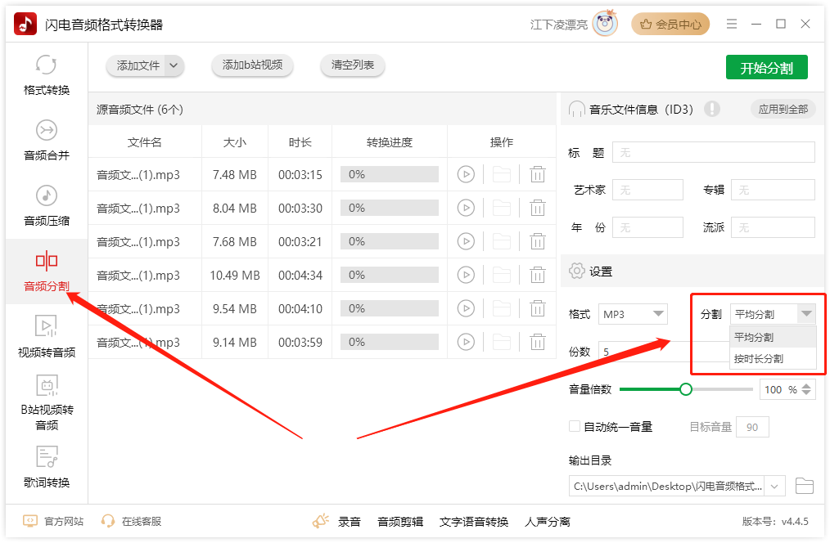Open the hamburger menu at top right
Screen dimensions: 830x543
tap(732, 24)
